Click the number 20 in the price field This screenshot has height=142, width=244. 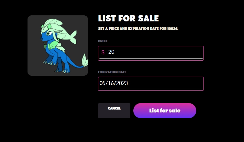111,52
